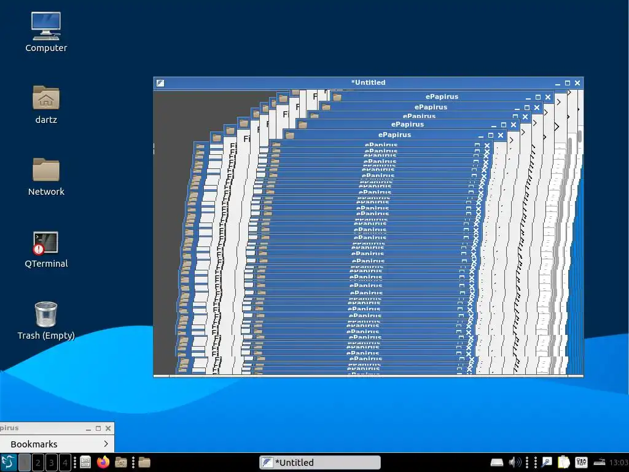The height and width of the screenshot is (472, 629).
Task: Close the bottom-left ePapirus window
Action: coord(108,428)
